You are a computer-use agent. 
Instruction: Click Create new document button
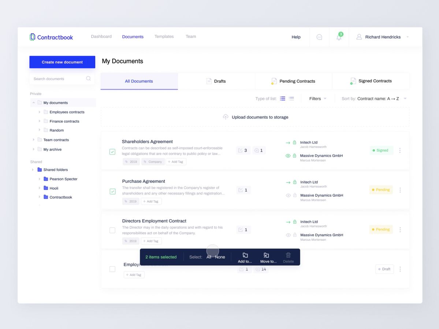[x=62, y=62]
